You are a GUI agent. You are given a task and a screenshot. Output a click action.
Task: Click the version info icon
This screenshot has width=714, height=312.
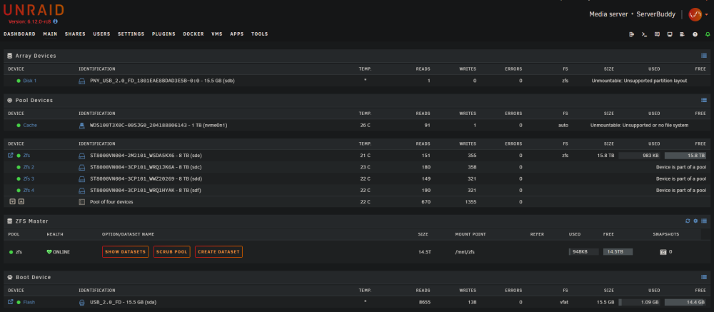pyautogui.click(x=56, y=21)
